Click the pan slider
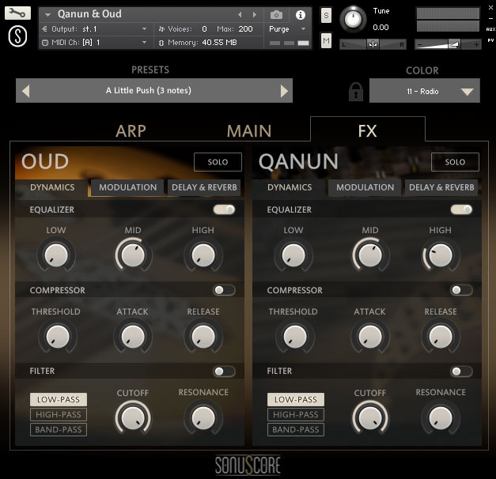The width and height of the screenshot is (496, 479). coord(373,44)
